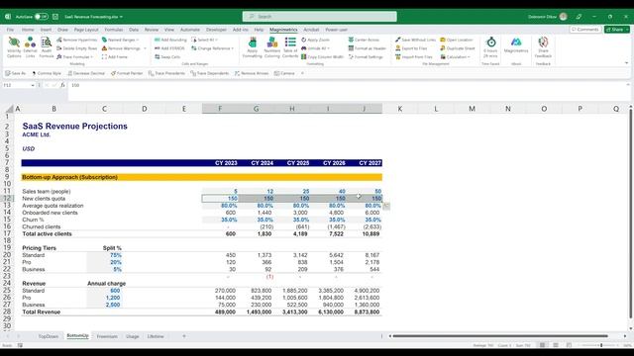Select the CY 2023 Sales team cell

220,191
